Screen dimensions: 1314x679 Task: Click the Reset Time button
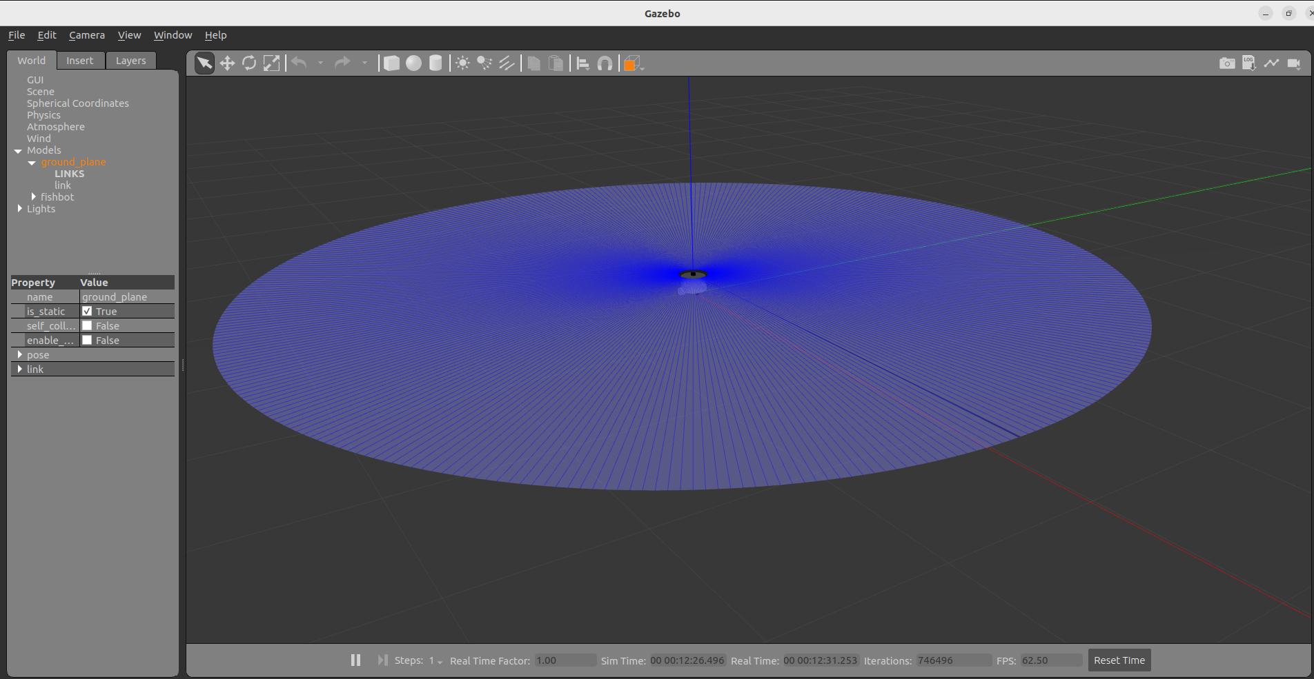pyautogui.click(x=1119, y=660)
